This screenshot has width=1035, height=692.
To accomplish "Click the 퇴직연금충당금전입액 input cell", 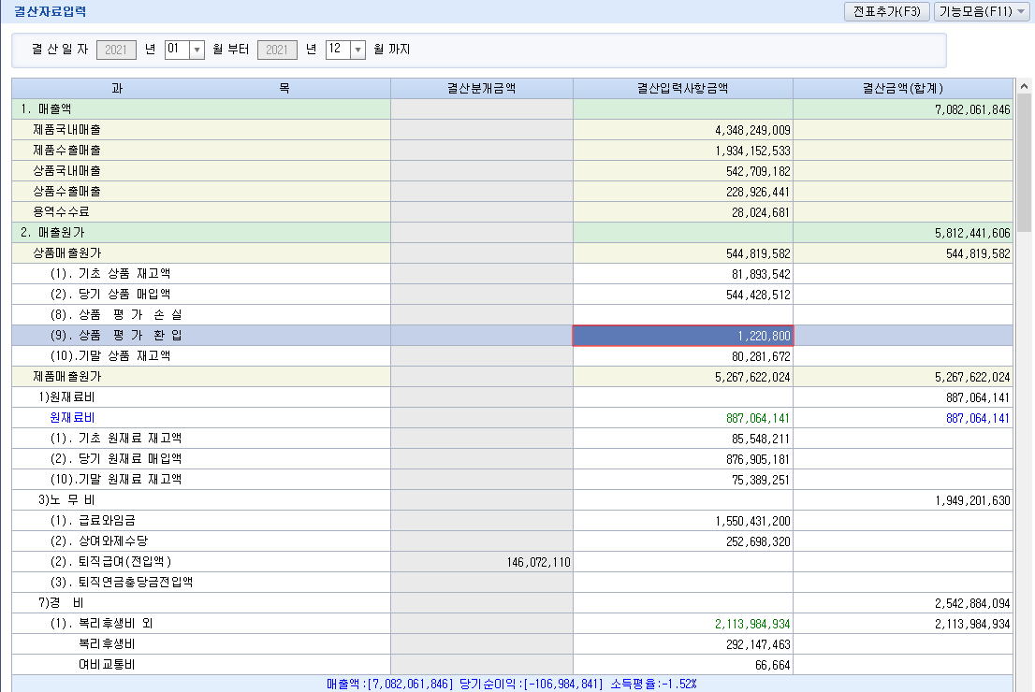I will [x=682, y=583].
